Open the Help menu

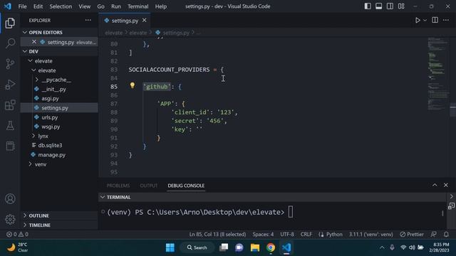coord(161,6)
